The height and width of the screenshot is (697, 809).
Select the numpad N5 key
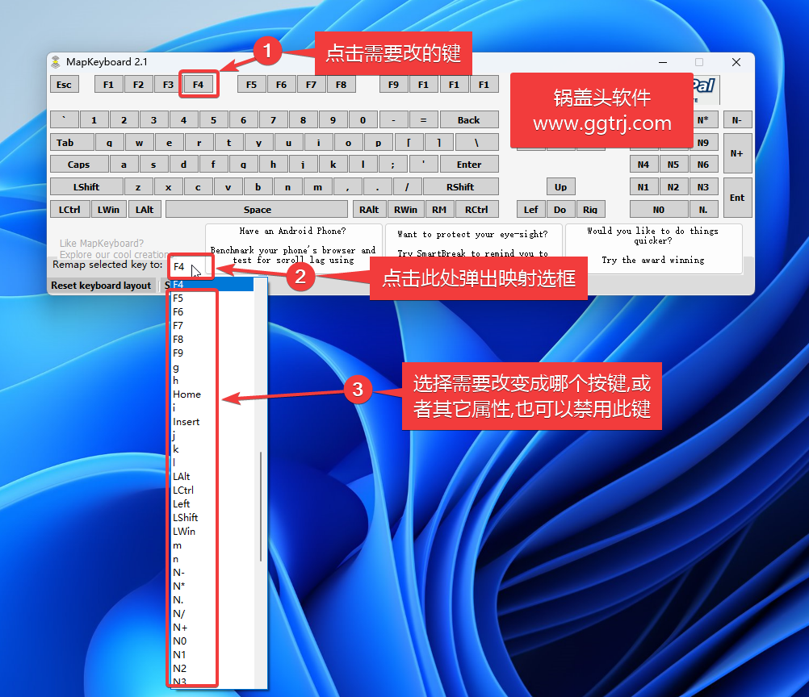tap(673, 165)
